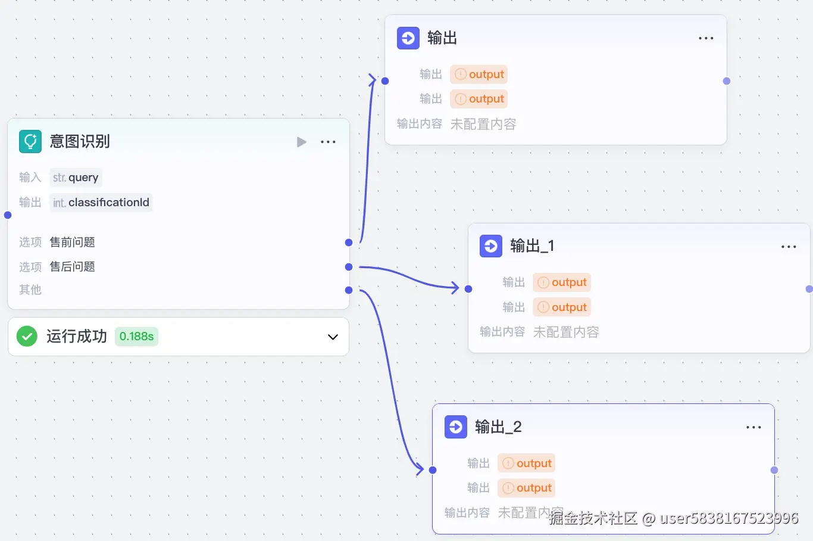Viewport: 813px width, 541px height.
Task: Click the 输出_1 node arrow icon
Action: pyautogui.click(x=491, y=246)
